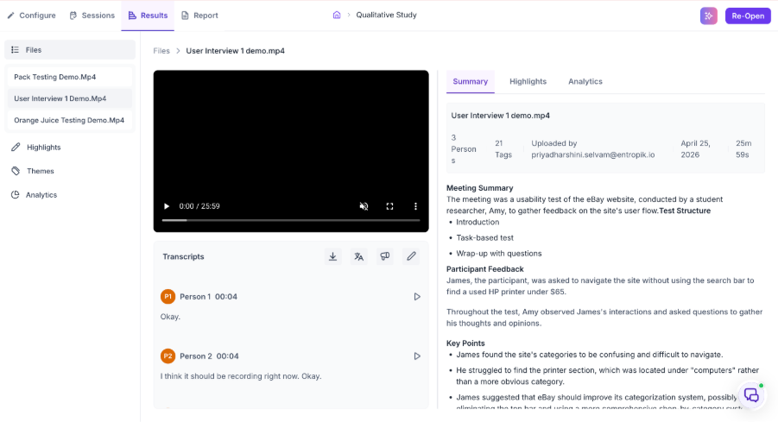
Task: Enter video fullscreen mode
Action: click(389, 206)
